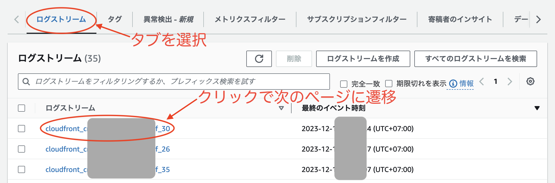Sort by 最終のイベント時刻 column arrow

(537, 108)
